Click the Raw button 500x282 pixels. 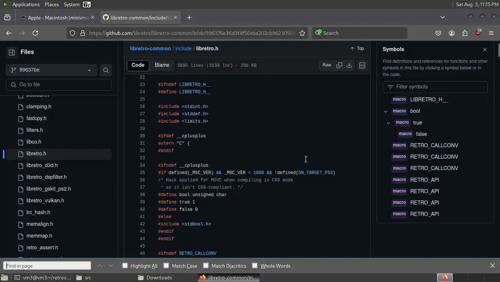327,65
